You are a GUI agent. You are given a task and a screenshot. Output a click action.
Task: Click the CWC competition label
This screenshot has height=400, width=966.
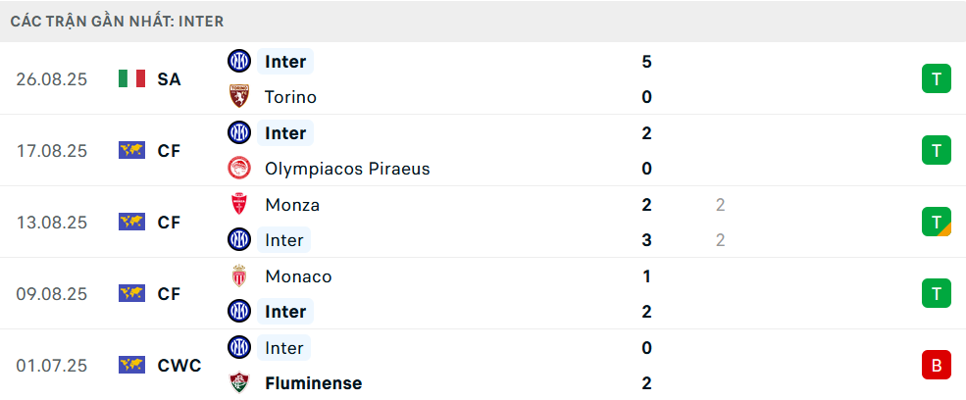coord(178,366)
